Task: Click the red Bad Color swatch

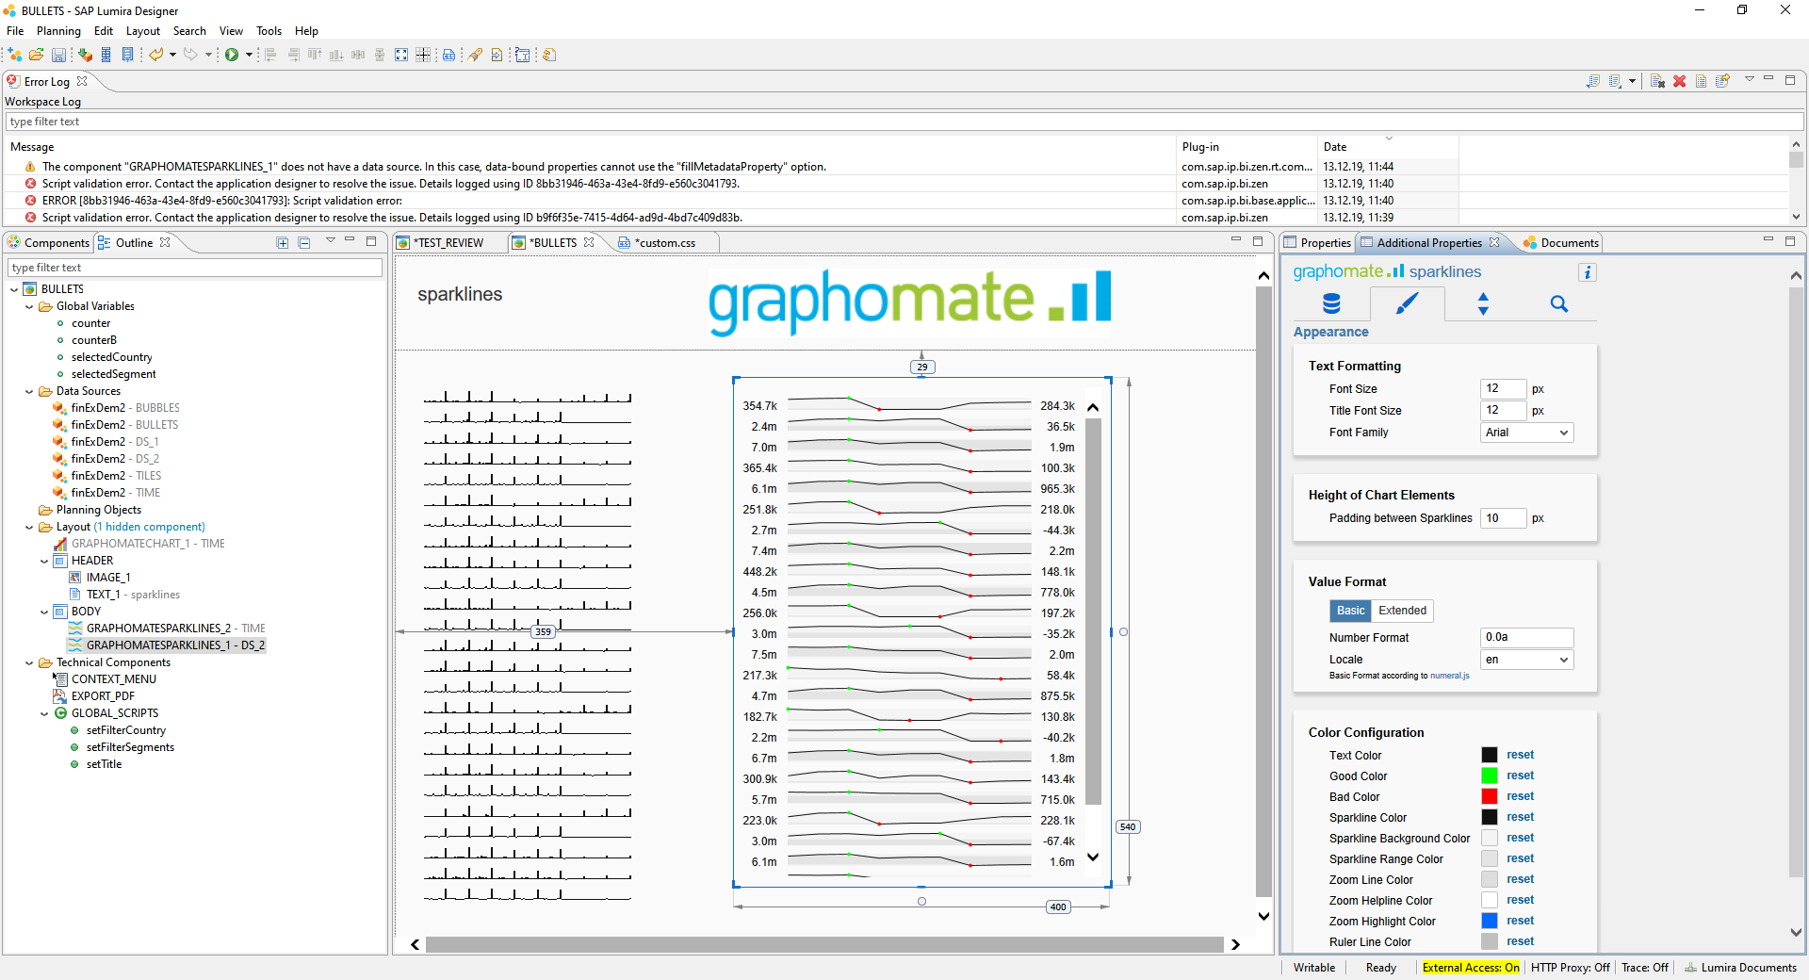Action: (1490, 796)
